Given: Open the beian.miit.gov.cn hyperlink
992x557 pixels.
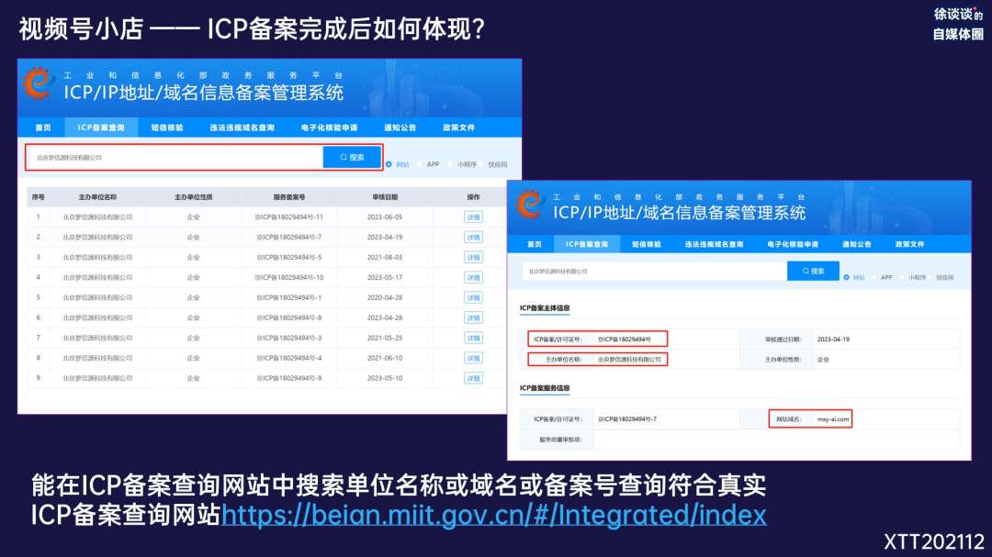Looking at the screenshot, I should (x=494, y=515).
